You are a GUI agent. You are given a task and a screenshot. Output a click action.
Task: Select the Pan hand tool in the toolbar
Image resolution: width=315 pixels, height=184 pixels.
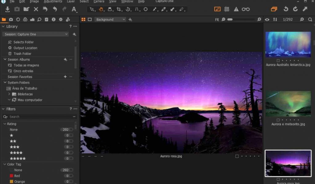[101, 9]
